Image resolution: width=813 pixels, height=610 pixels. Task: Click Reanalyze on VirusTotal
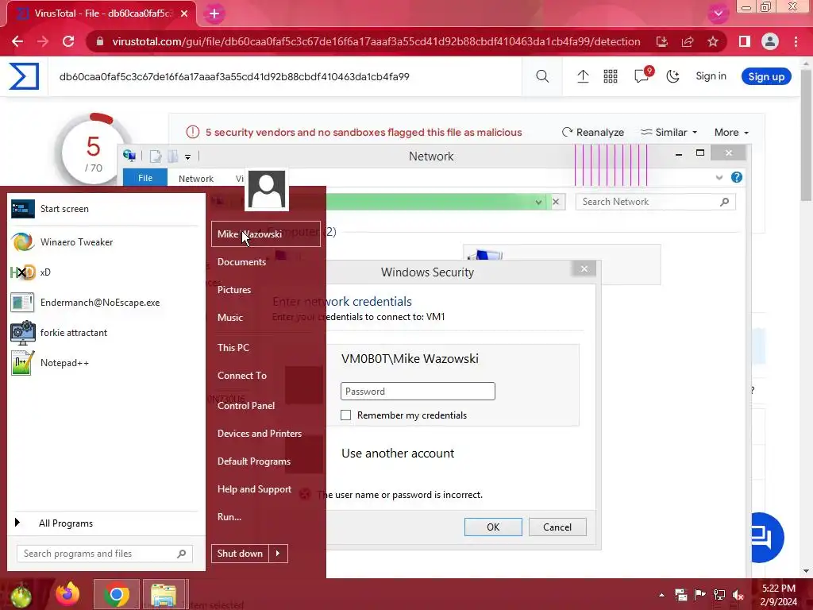click(593, 133)
